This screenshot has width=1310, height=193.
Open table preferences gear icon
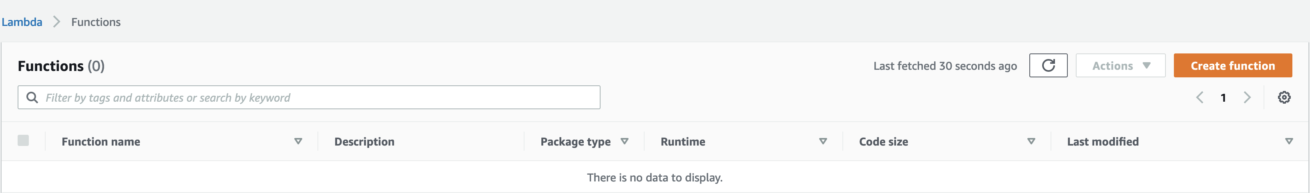pyautogui.click(x=1284, y=97)
